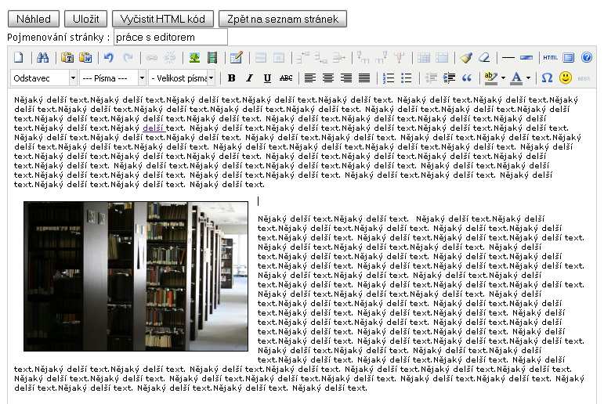This screenshot has width=604, height=404.
Task: Open the Odstavec format dropdown
Action: click(x=44, y=78)
